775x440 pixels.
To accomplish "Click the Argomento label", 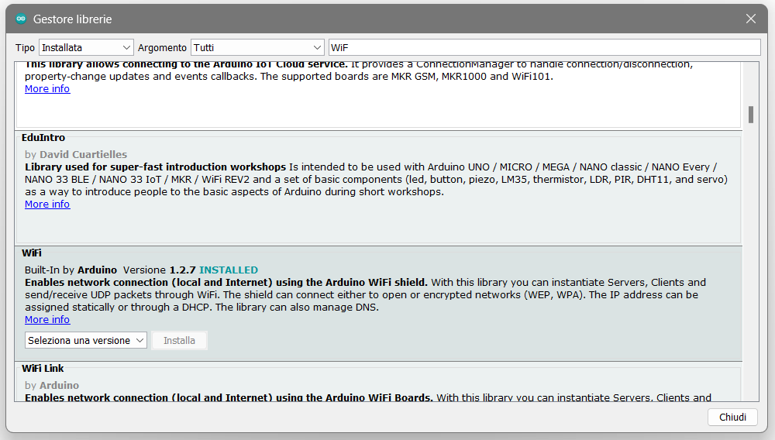I will tap(162, 47).
